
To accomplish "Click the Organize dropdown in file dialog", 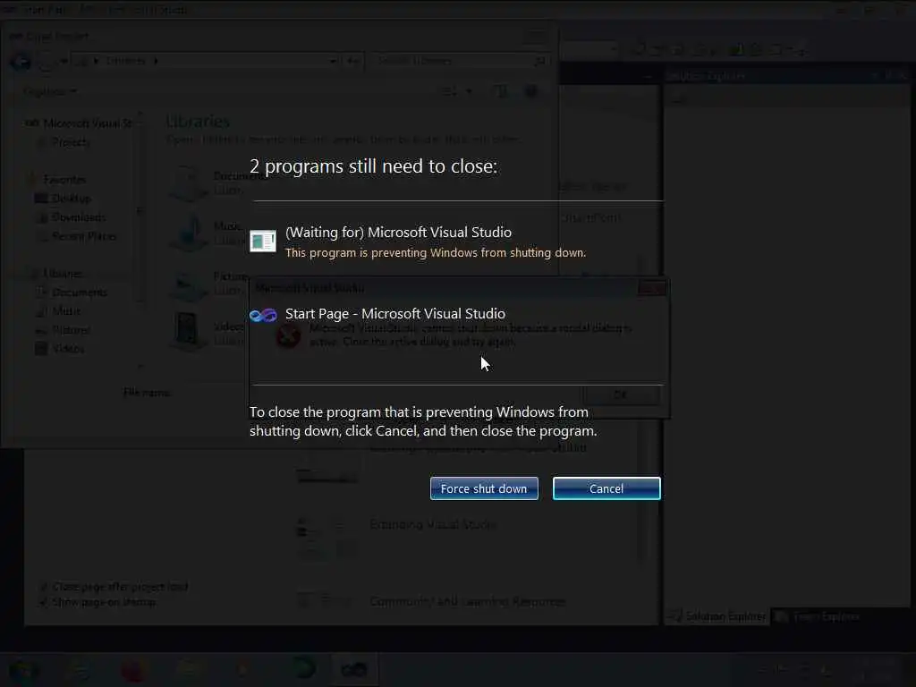I will [x=49, y=91].
